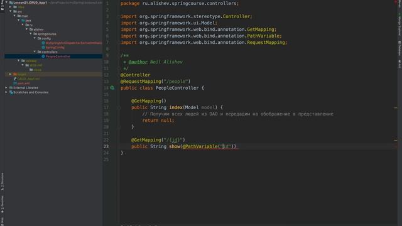Expand the target folder
The image size is (402, 226).
pos(11,74)
